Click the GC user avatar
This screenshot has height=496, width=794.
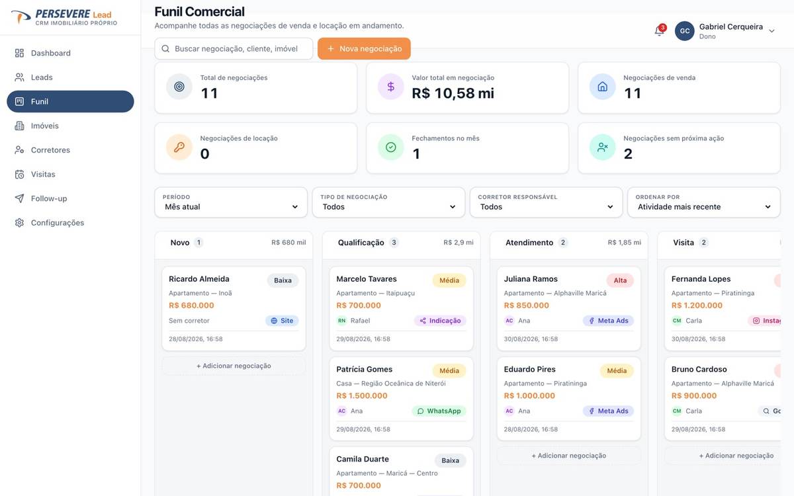(x=685, y=31)
